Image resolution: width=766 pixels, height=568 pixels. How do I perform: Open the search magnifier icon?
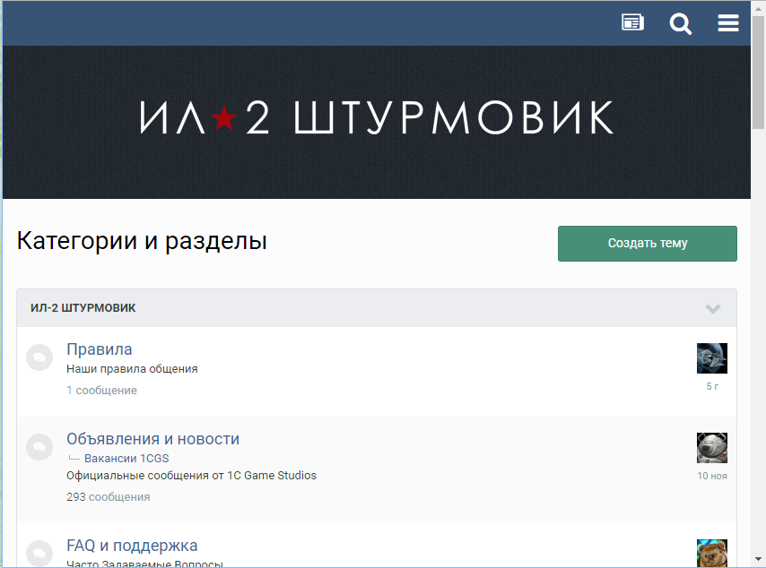680,23
